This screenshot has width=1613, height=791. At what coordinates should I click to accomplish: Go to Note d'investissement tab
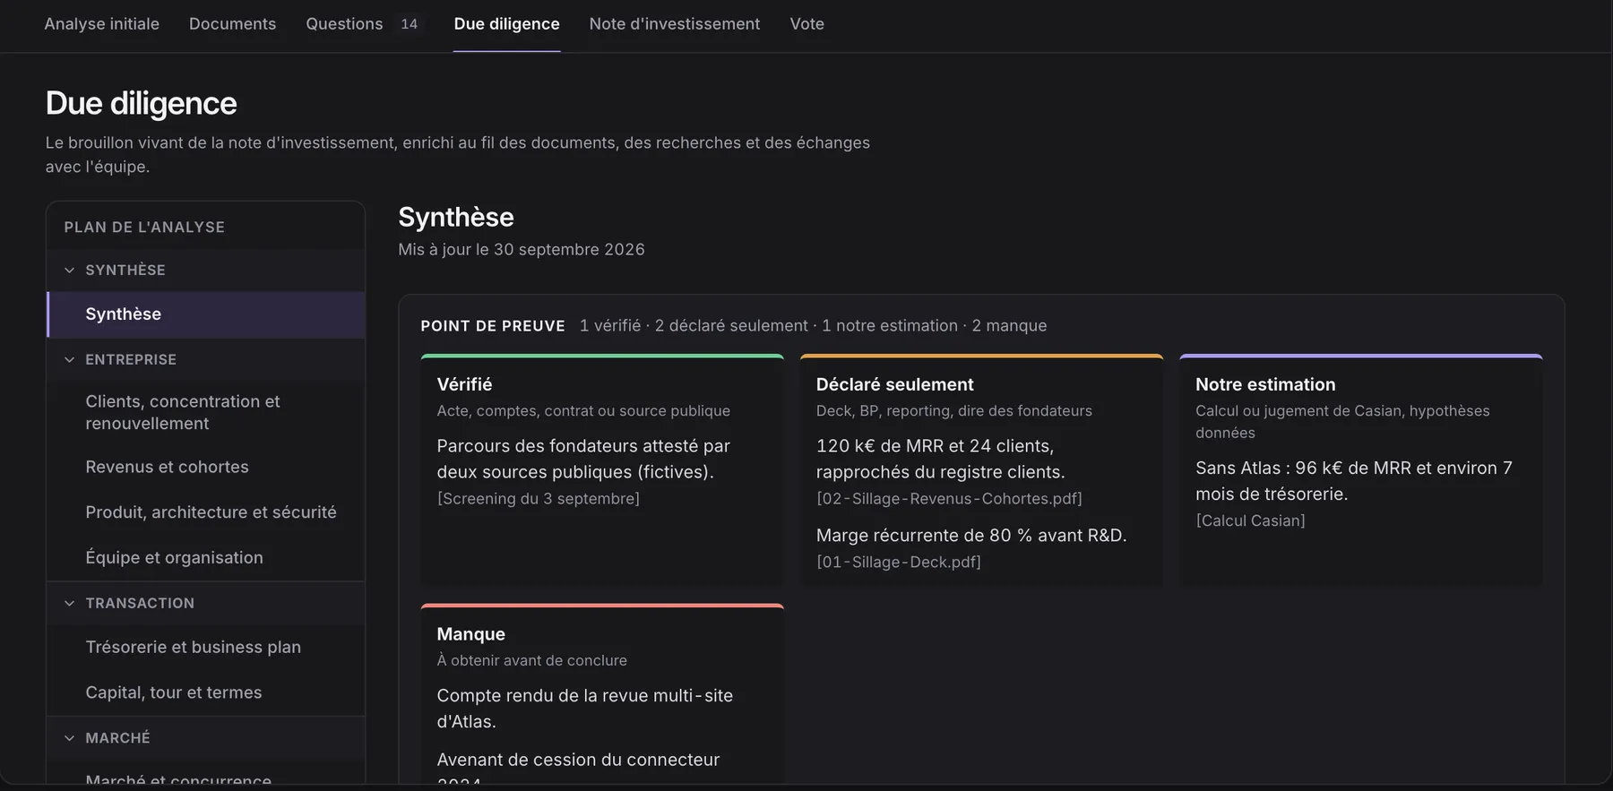click(674, 24)
